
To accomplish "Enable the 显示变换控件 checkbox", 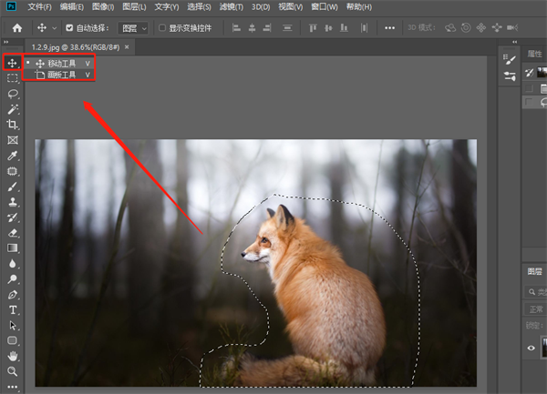I will tap(162, 28).
